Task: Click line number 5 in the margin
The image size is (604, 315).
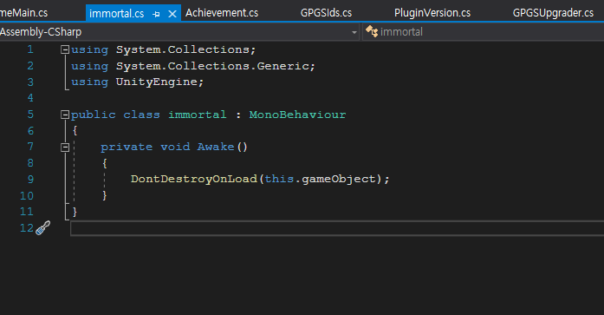Action: pyautogui.click(x=30, y=115)
